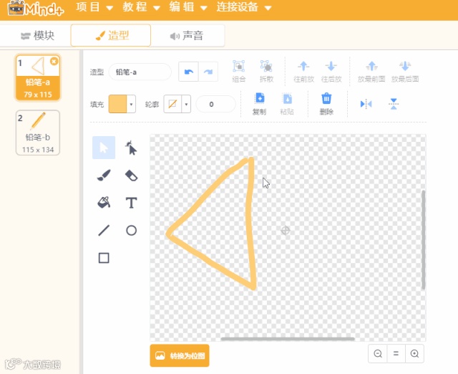
Task: Switch to the 造型 tab
Action: coord(111,36)
